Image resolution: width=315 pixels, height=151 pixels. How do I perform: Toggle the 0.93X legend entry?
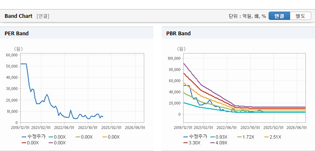[x=218, y=137]
